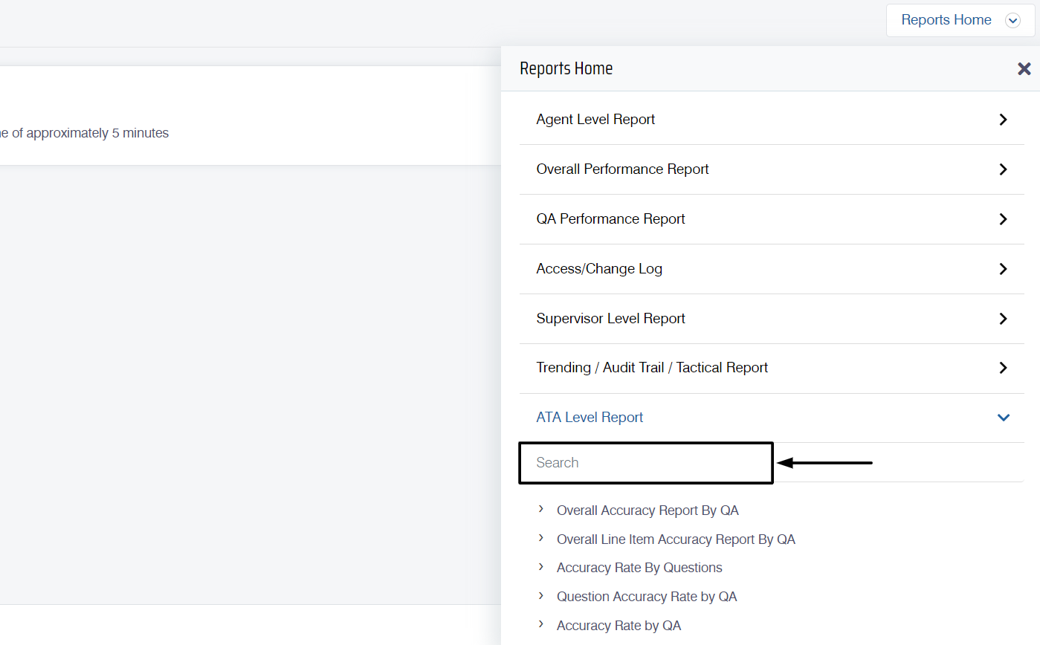Open Question Accuracy Rate by QA
This screenshot has height=645, width=1040.
click(647, 597)
